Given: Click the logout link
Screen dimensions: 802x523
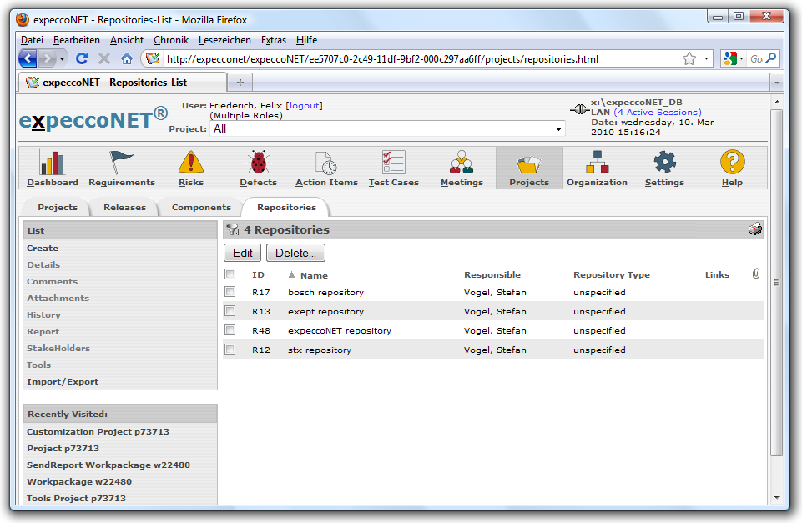Looking at the screenshot, I should 304,106.
